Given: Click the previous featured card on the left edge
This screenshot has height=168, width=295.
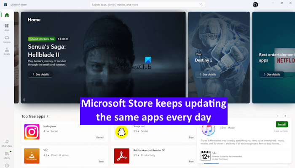Looking at the screenshot, I should 16,58.
